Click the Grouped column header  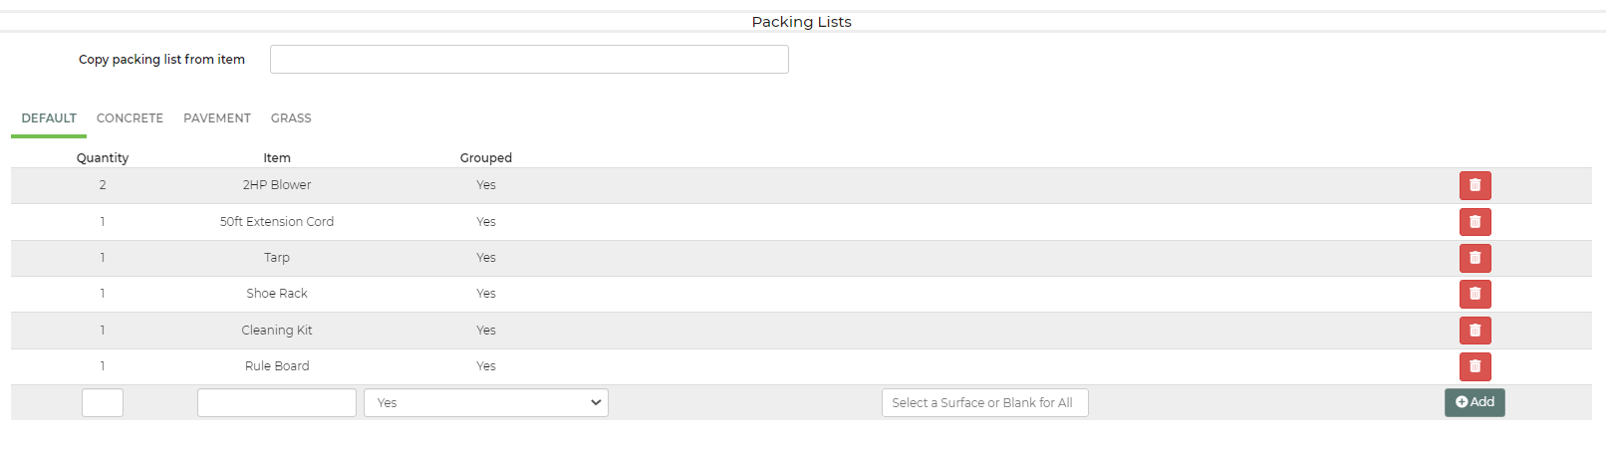pos(486,157)
